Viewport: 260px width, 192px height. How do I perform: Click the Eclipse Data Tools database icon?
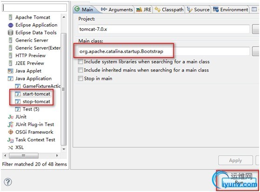10,33
